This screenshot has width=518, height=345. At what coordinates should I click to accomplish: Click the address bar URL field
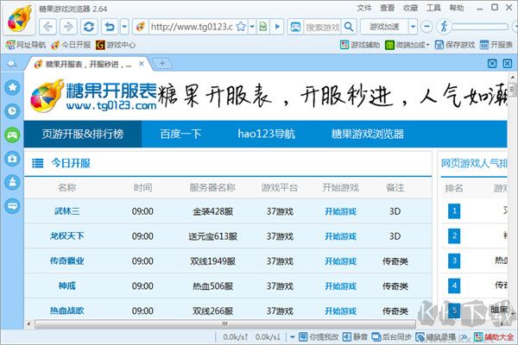coord(192,27)
